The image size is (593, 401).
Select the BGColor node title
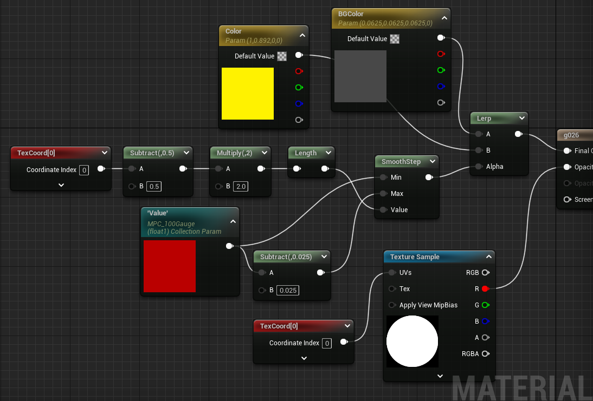[x=351, y=14]
